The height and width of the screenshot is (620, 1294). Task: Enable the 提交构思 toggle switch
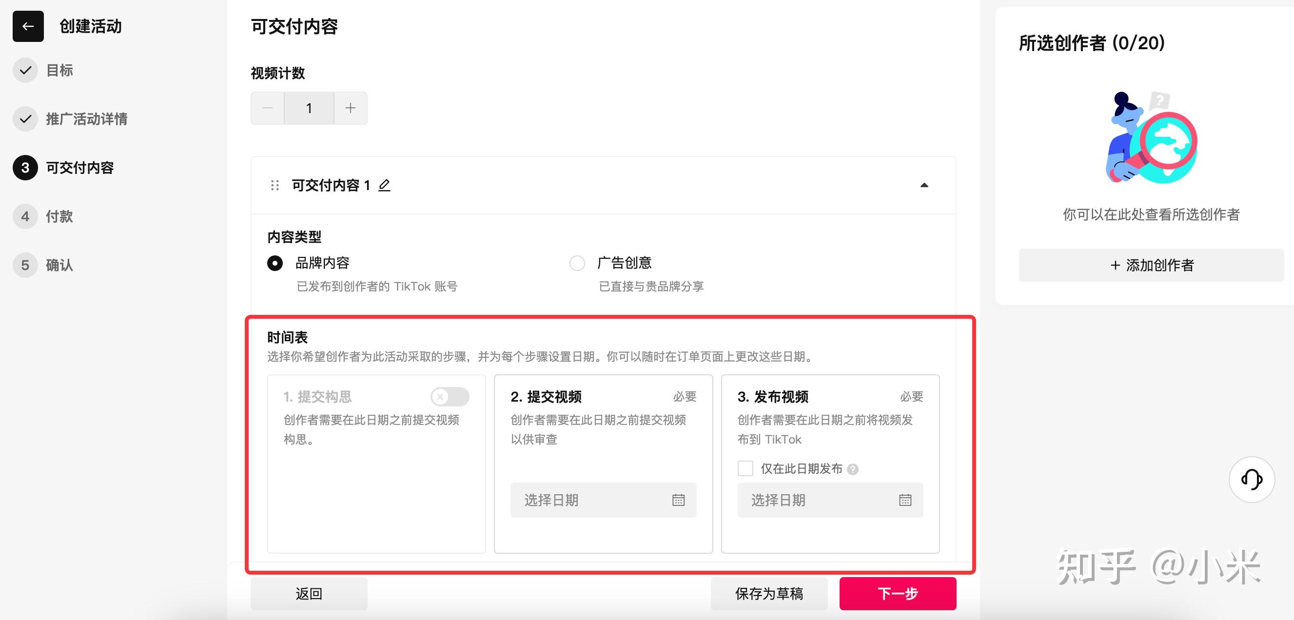coord(450,397)
